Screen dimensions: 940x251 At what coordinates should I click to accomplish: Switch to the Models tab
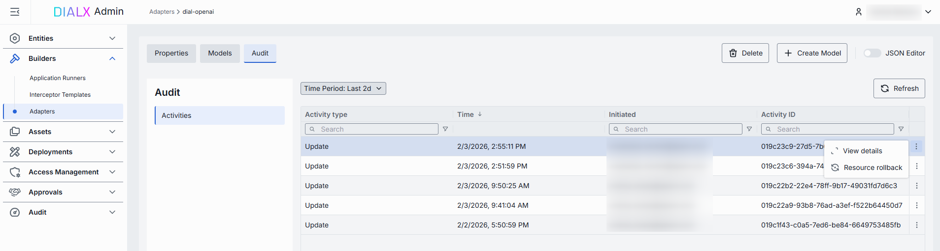[220, 53]
